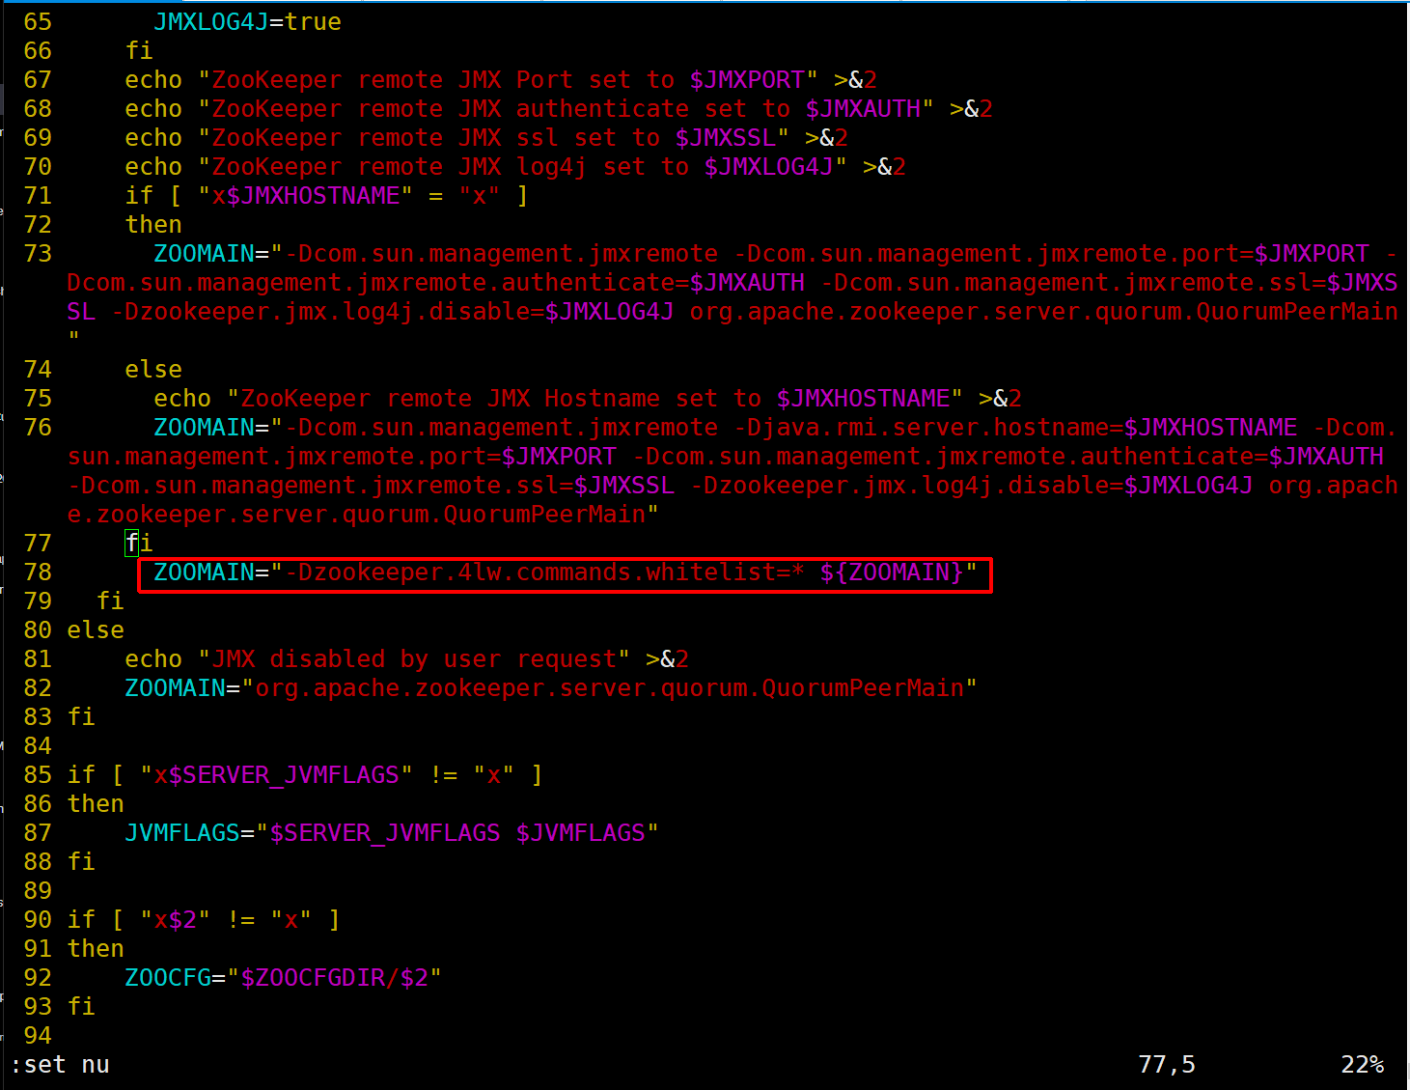Click "JMX disabled by user request" string
Image resolution: width=1410 pixels, height=1090 pixels.
(x=414, y=659)
